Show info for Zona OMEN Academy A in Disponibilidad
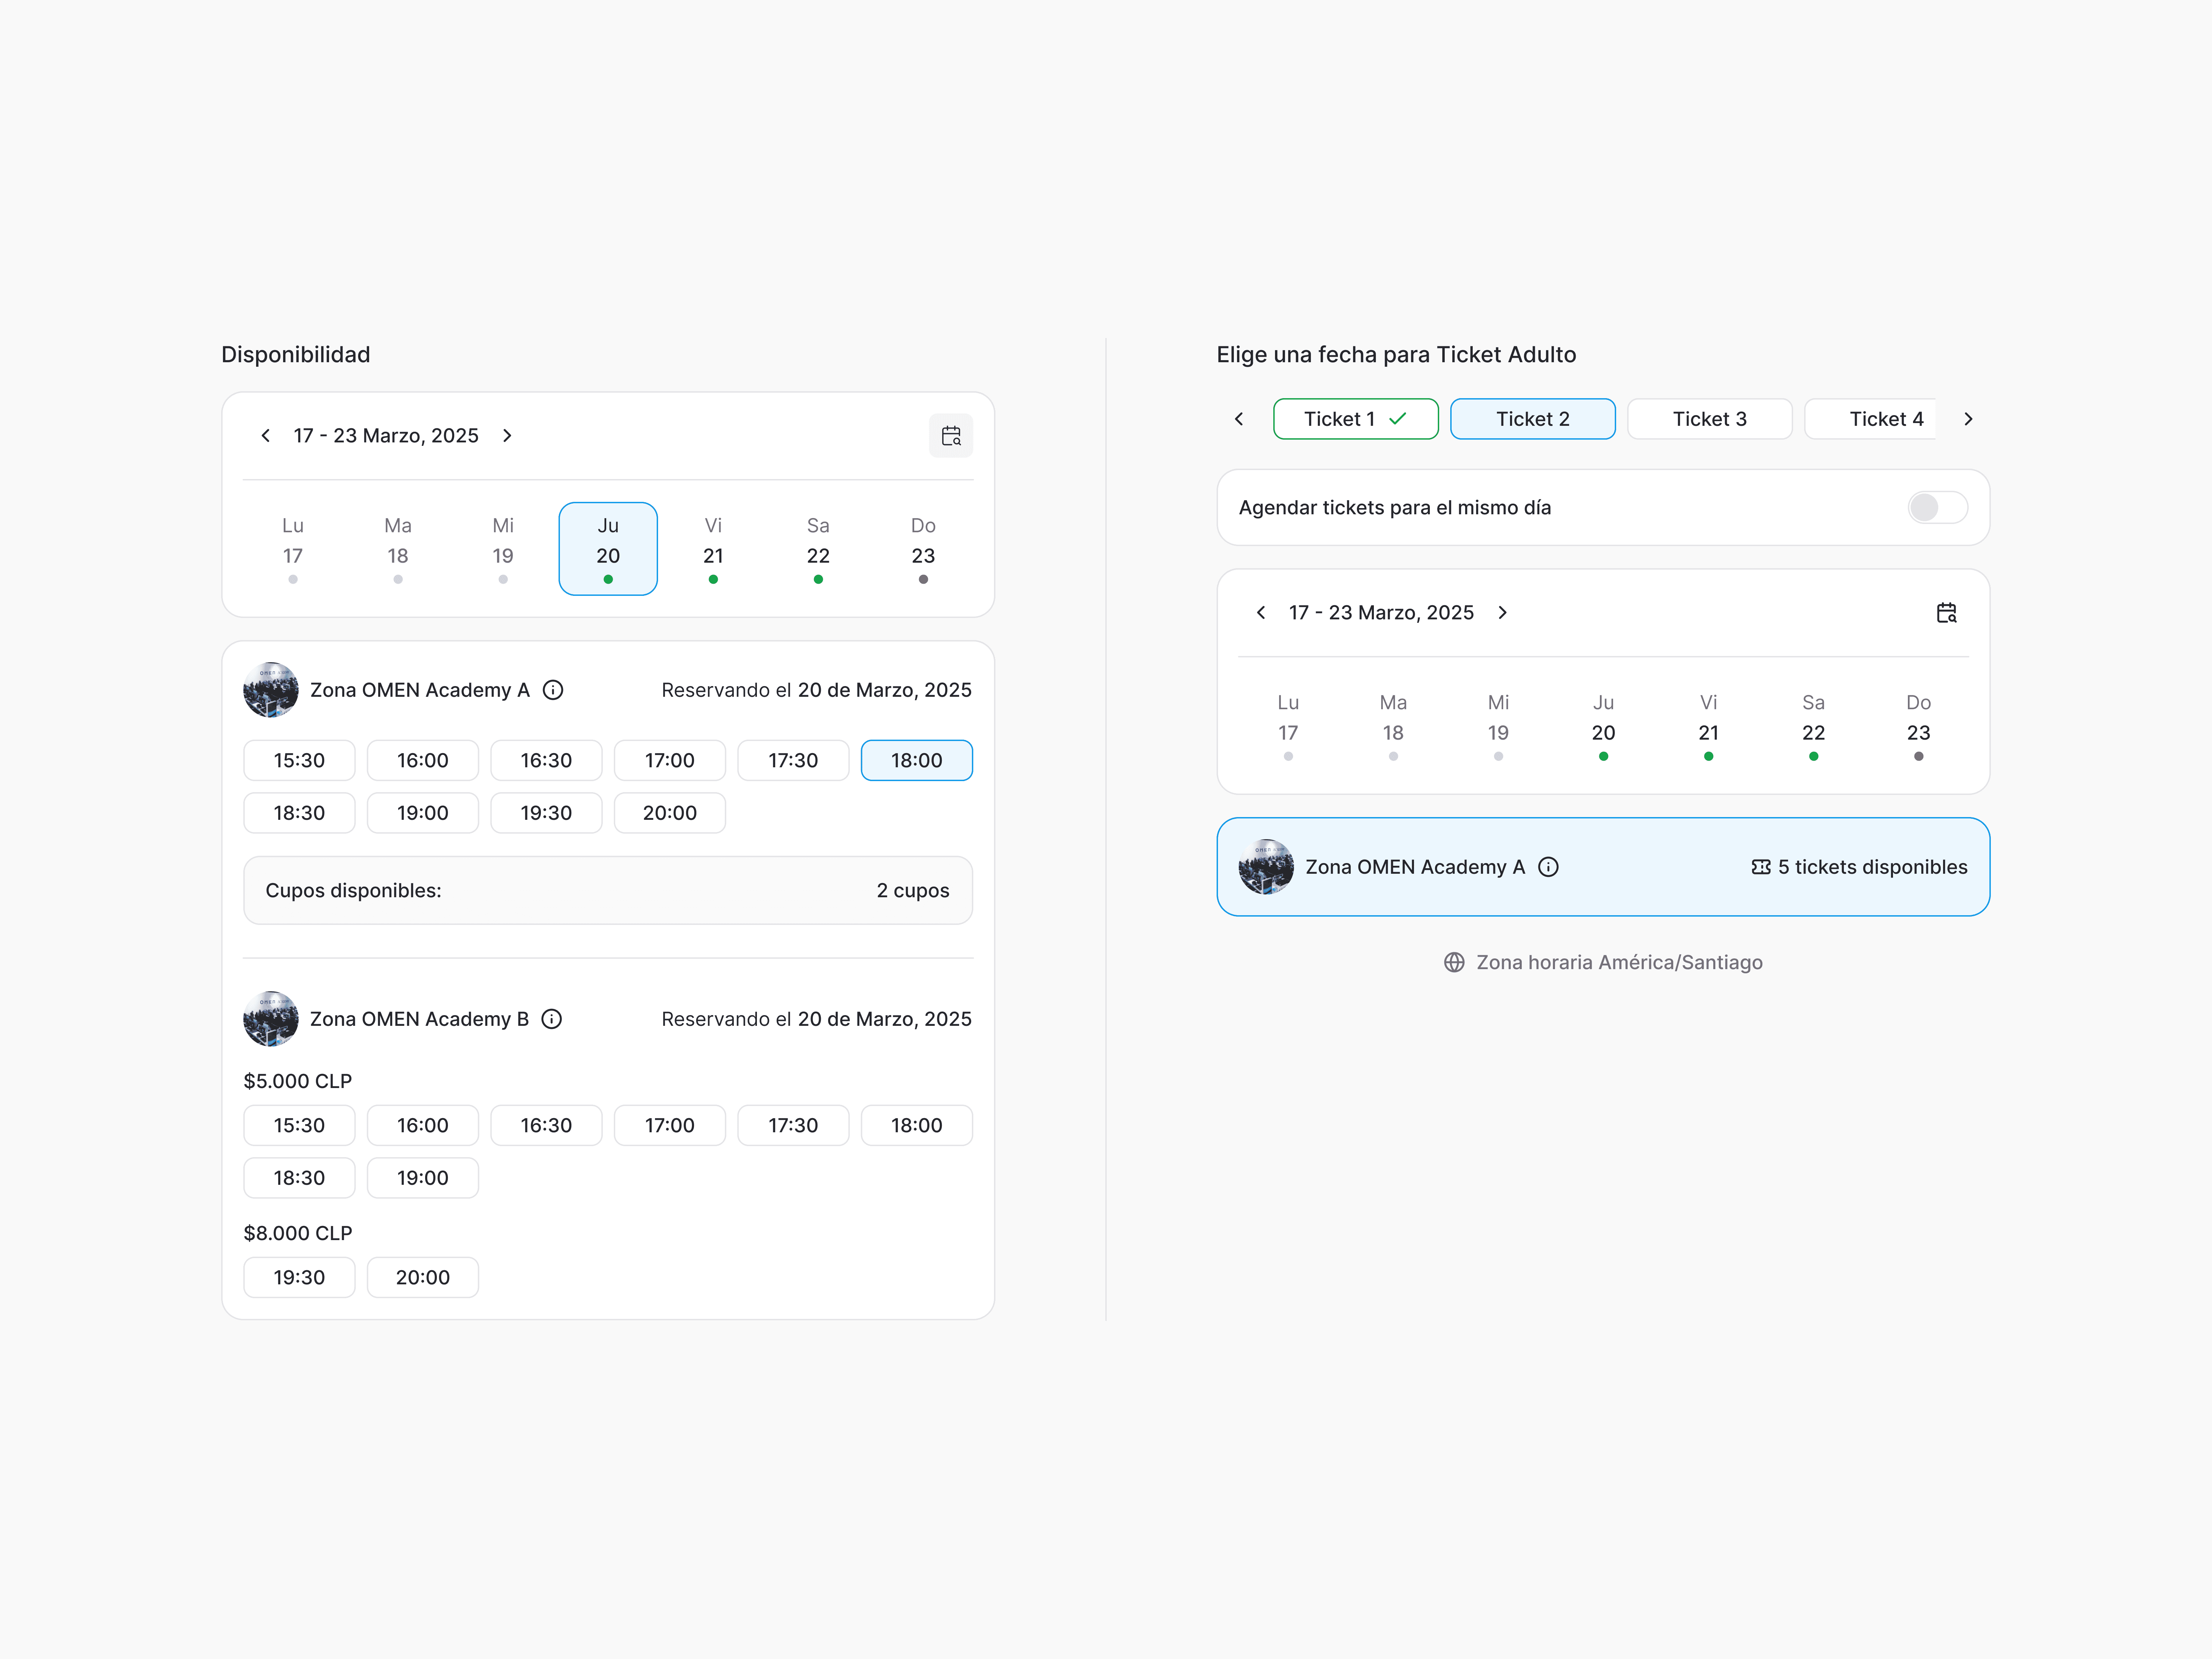This screenshot has height=1659, width=2212. [553, 690]
